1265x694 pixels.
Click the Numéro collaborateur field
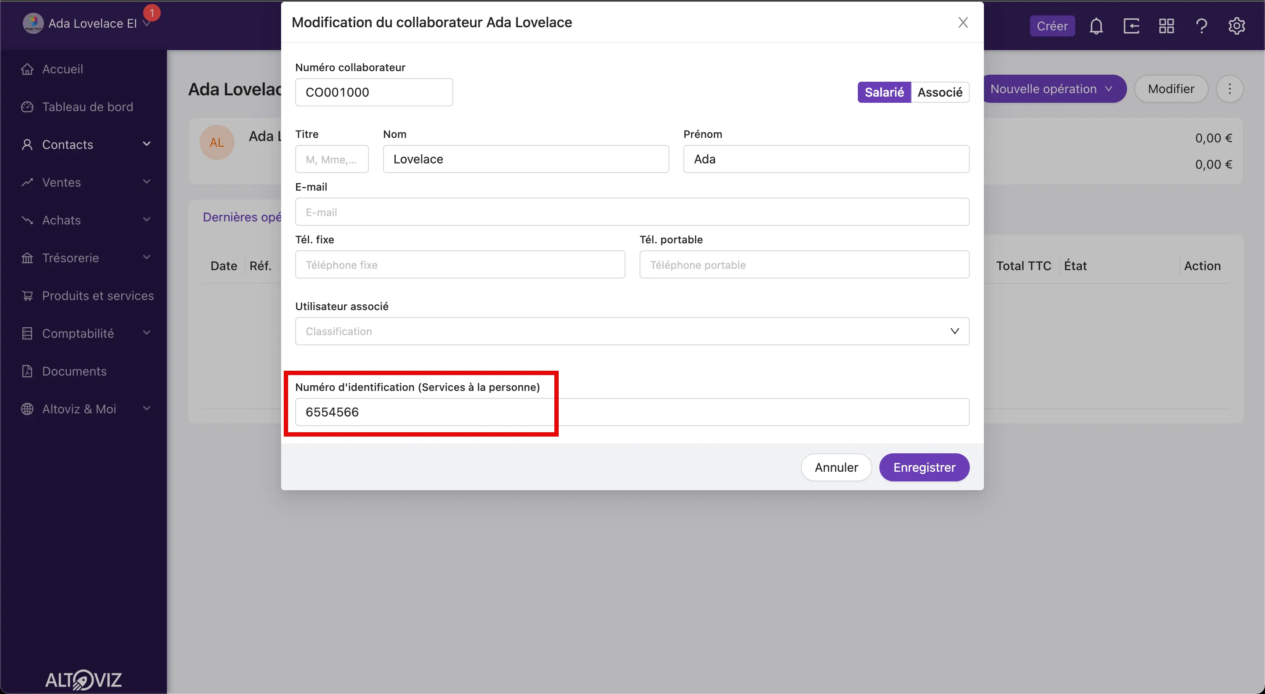tap(374, 92)
